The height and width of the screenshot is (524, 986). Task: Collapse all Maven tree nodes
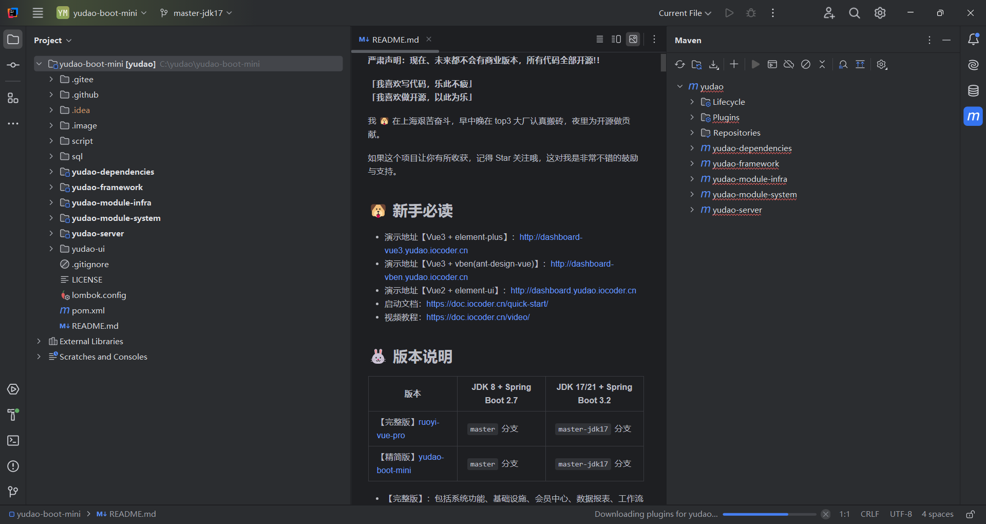coord(822,64)
